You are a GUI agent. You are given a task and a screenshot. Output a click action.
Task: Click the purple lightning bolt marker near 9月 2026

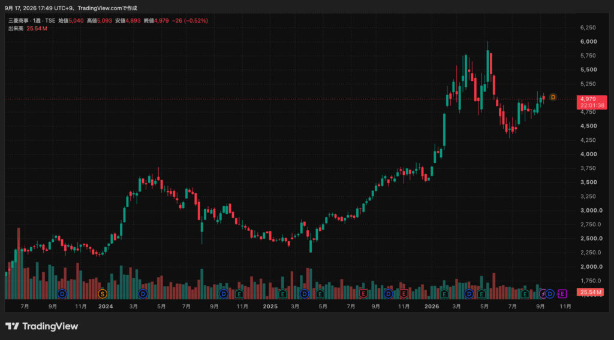tap(543, 293)
